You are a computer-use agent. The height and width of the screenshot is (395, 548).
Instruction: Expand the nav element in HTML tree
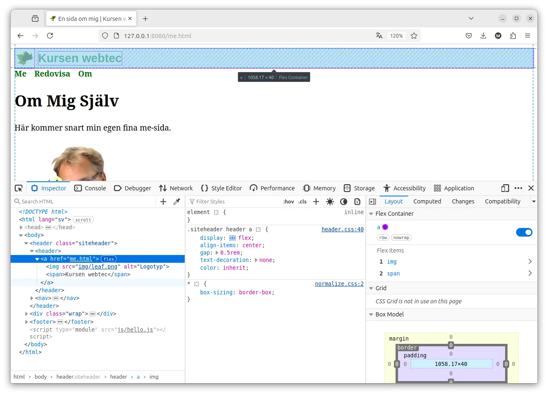click(32, 298)
